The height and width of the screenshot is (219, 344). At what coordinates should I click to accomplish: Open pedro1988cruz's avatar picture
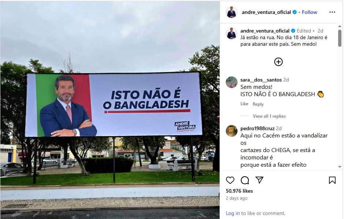[x=231, y=131]
